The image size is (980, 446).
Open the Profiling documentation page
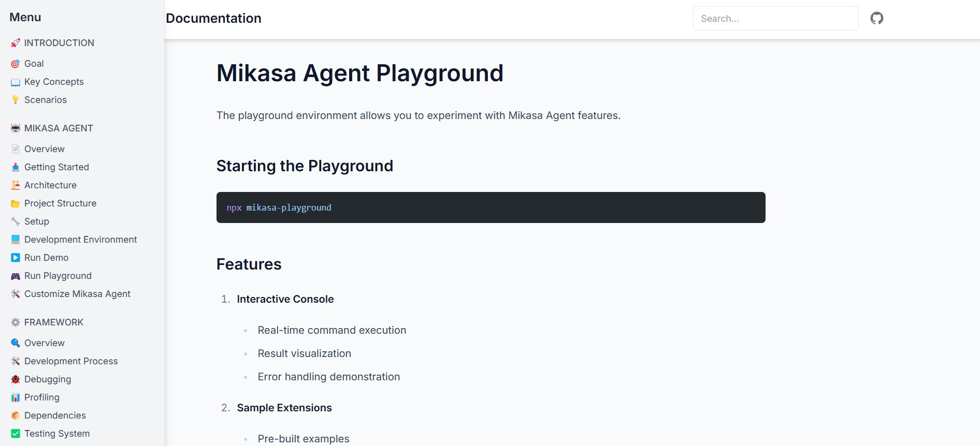[42, 397]
